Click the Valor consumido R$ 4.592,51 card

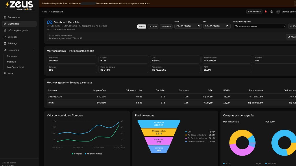point(227,59)
